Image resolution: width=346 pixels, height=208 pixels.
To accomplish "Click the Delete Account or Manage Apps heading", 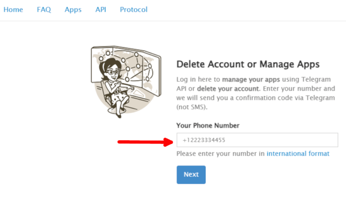I will (x=248, y=64).
